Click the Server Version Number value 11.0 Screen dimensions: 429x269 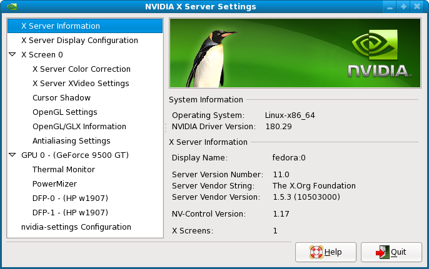pyautogui.click(x=281, y=175)
